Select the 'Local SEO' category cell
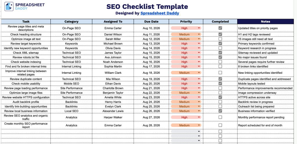 tap(71, 111)
